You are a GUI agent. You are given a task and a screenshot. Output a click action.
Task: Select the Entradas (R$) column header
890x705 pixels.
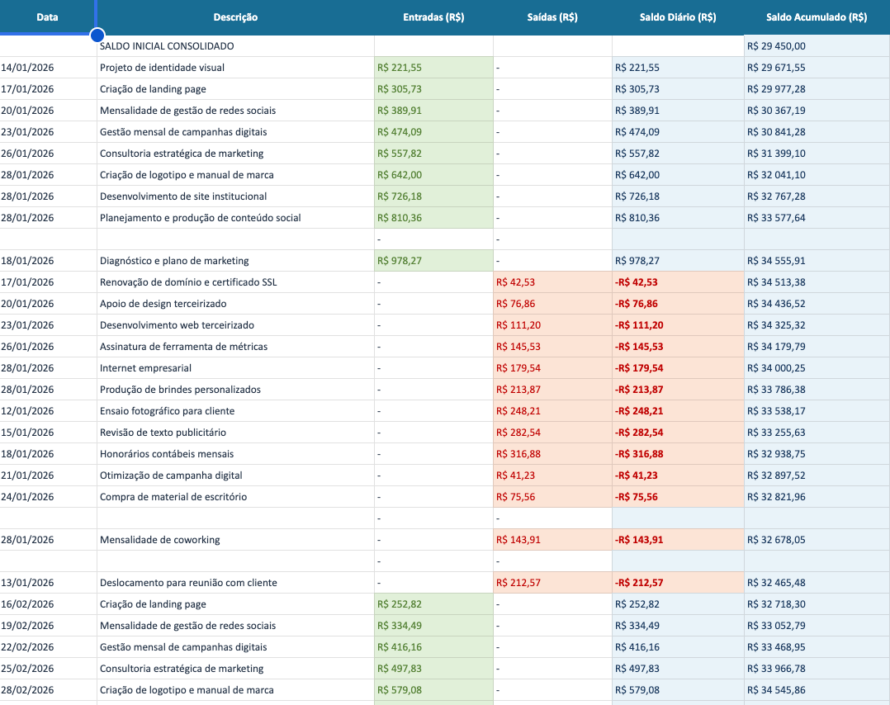click(x=433, y=17)
